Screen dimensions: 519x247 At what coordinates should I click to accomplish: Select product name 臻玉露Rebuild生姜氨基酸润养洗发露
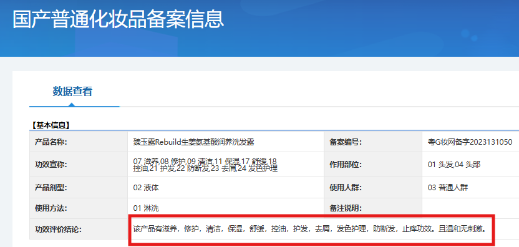click(x=193, y=142)
